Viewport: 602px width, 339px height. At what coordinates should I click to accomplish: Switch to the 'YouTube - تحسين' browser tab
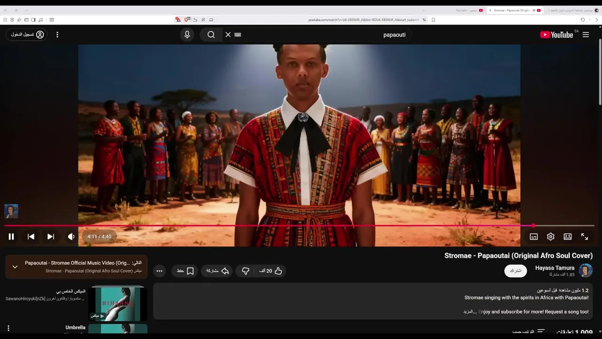point(469,10)
